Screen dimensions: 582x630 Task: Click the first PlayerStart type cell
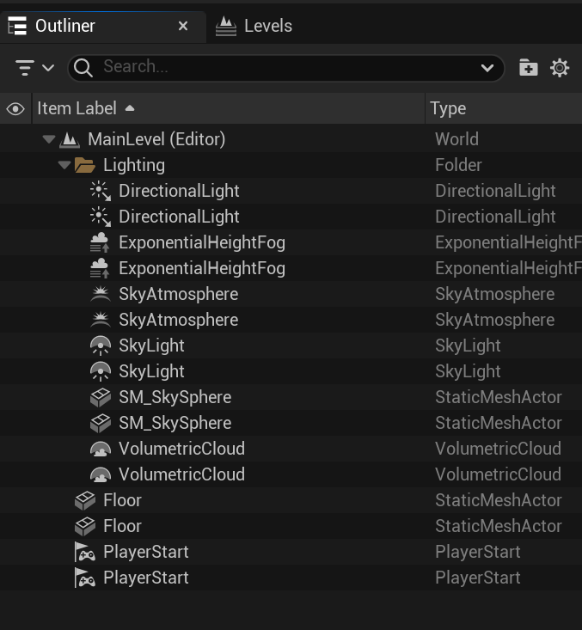pyautogui.click(x=477, y=552)
